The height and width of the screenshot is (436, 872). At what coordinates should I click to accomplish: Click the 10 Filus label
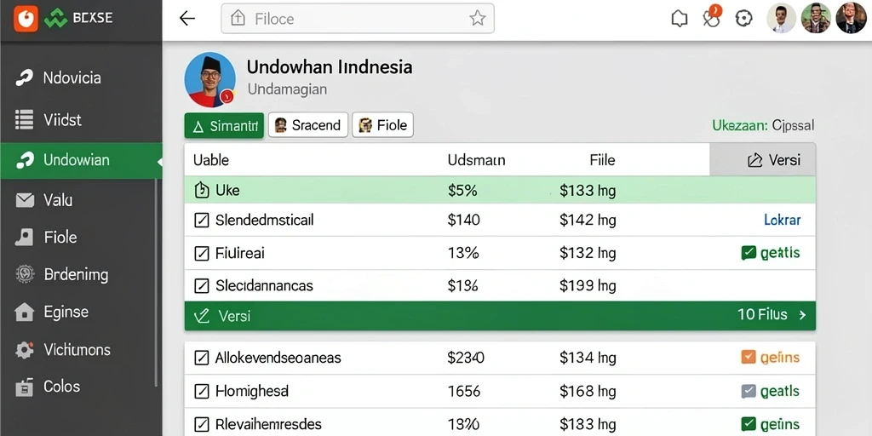pyautogui.click(x=762, y=315)
